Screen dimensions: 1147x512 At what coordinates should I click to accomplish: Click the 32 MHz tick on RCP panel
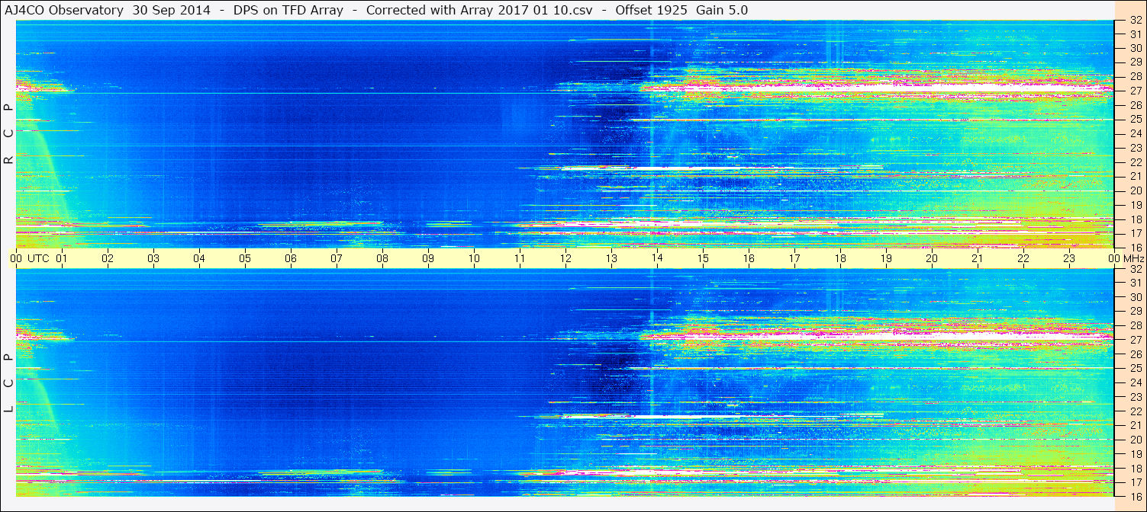1135,21
